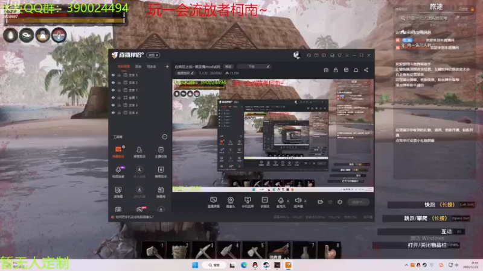Hide the 文本 3 layer with eye icon
Screen dimensions: 483x271
[113, 105]
